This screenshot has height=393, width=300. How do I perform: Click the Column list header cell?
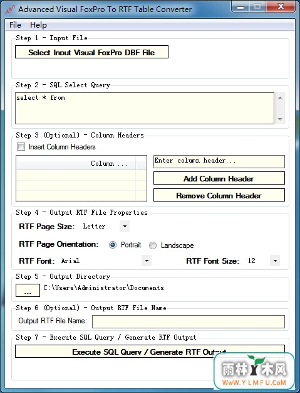tap(76, 163)
